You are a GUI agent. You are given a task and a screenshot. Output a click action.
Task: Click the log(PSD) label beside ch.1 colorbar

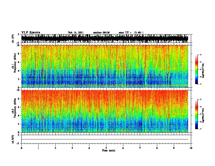coord(203,71)
